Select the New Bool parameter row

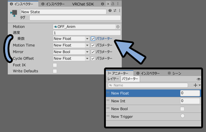[x=154, y=109]
